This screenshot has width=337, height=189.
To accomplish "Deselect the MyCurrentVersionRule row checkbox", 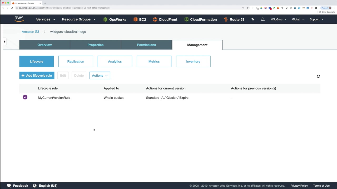I will 25,97.
